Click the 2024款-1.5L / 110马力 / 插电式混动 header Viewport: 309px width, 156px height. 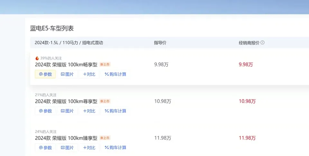69,43
